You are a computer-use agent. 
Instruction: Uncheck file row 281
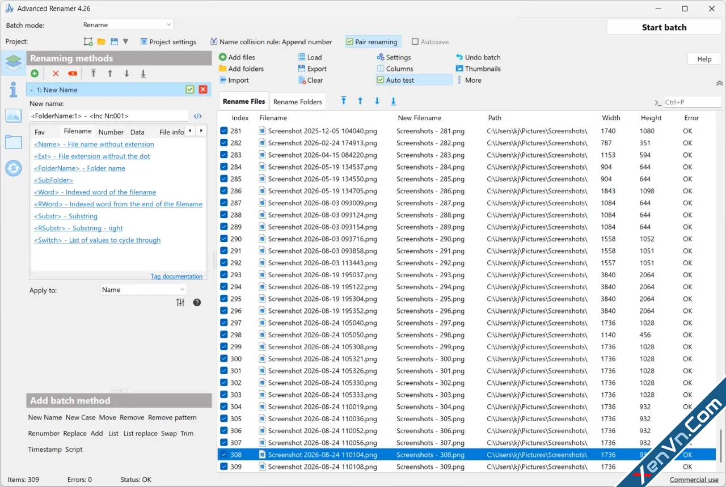point(224,131)
